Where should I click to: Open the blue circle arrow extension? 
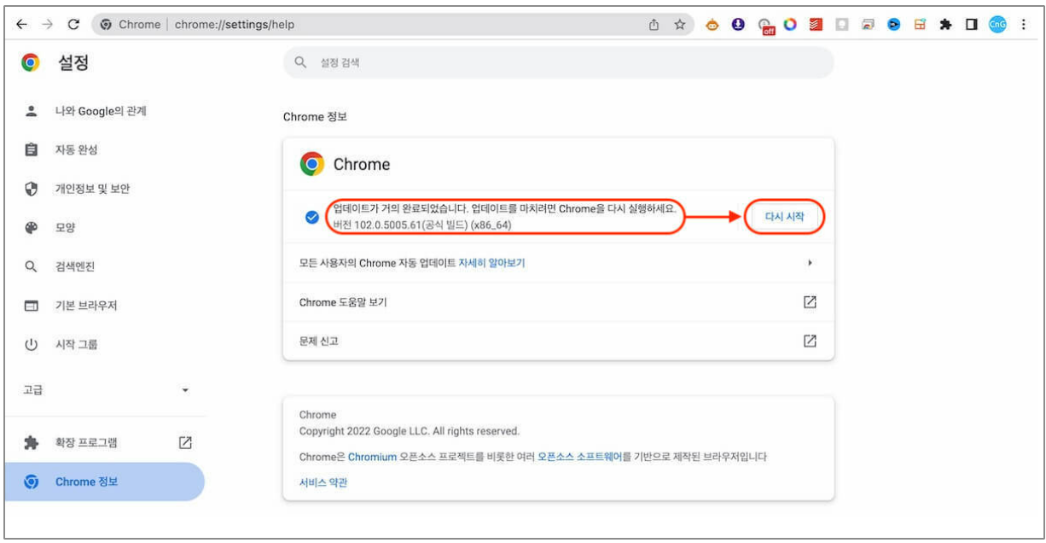pyautogui.click(x=893, y=25)
